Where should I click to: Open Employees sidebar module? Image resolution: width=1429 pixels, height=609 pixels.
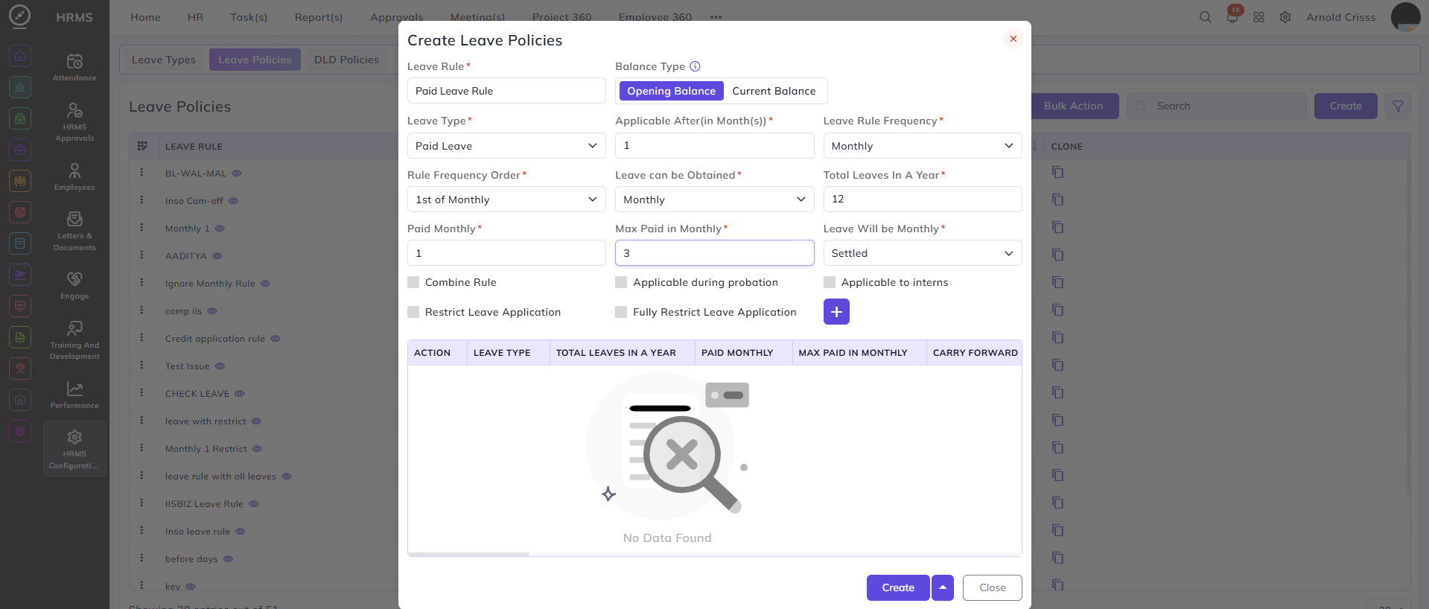(74, 176)
